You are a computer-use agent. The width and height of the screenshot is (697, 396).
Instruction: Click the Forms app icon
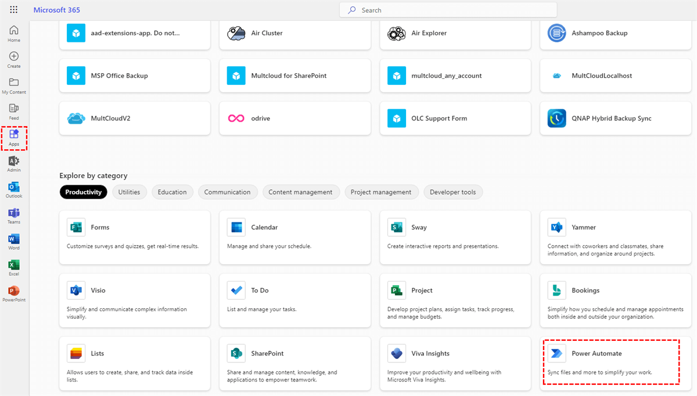76,228
